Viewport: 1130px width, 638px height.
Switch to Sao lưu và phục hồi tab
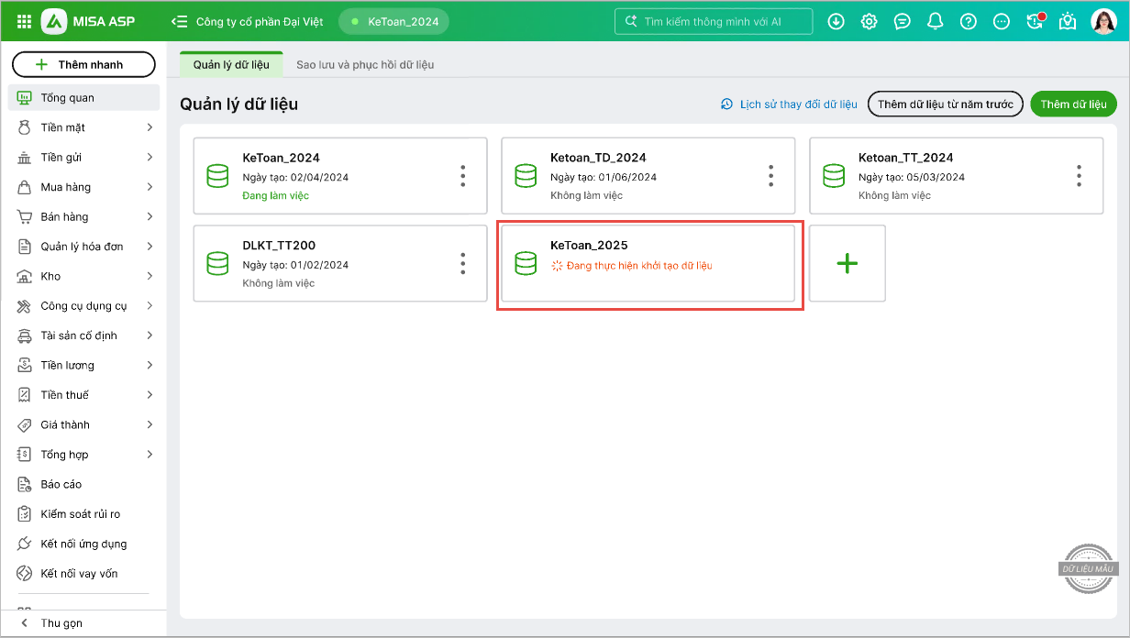coord(364,65)
